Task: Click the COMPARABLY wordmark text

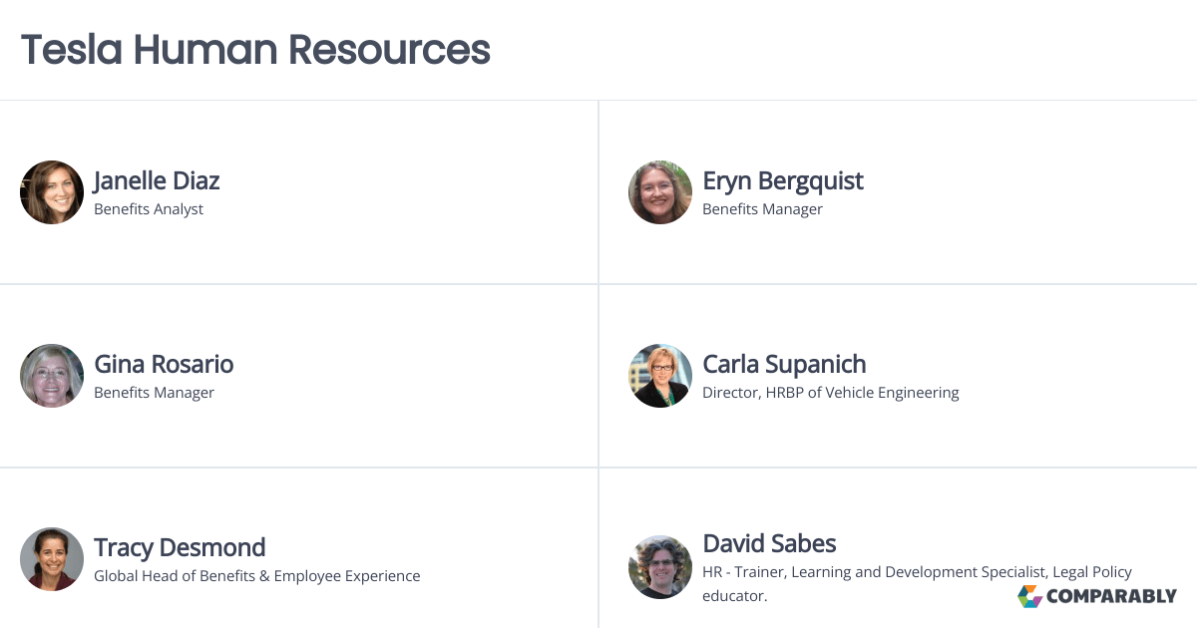Action: pyautogui.click(x=1111, y=596)
